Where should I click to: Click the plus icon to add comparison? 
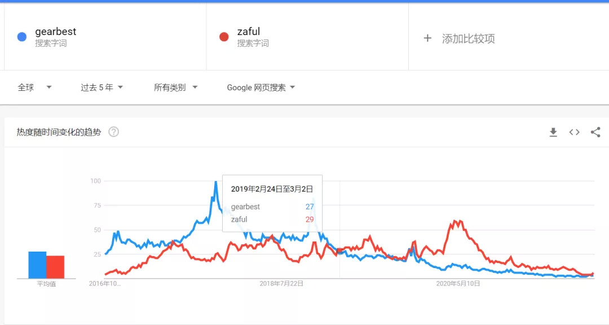(427, 38)
